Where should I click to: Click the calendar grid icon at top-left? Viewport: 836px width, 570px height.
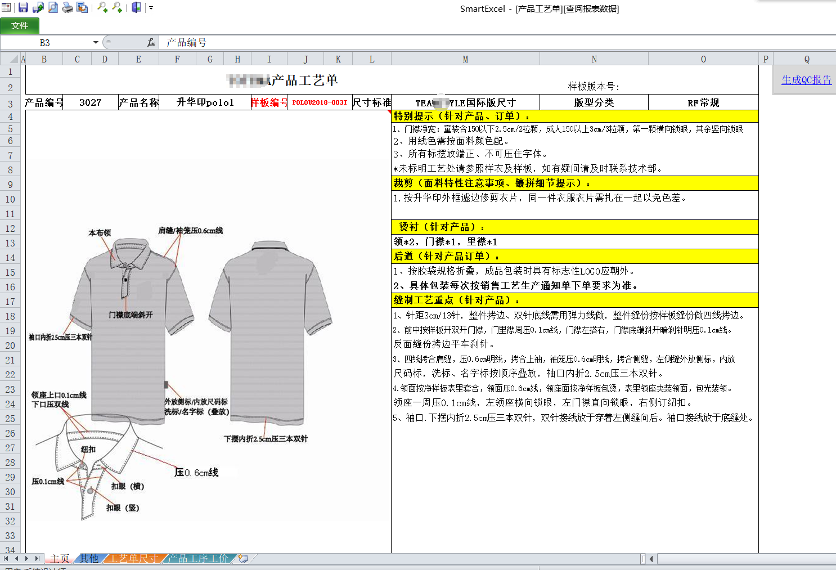[6, 8]
